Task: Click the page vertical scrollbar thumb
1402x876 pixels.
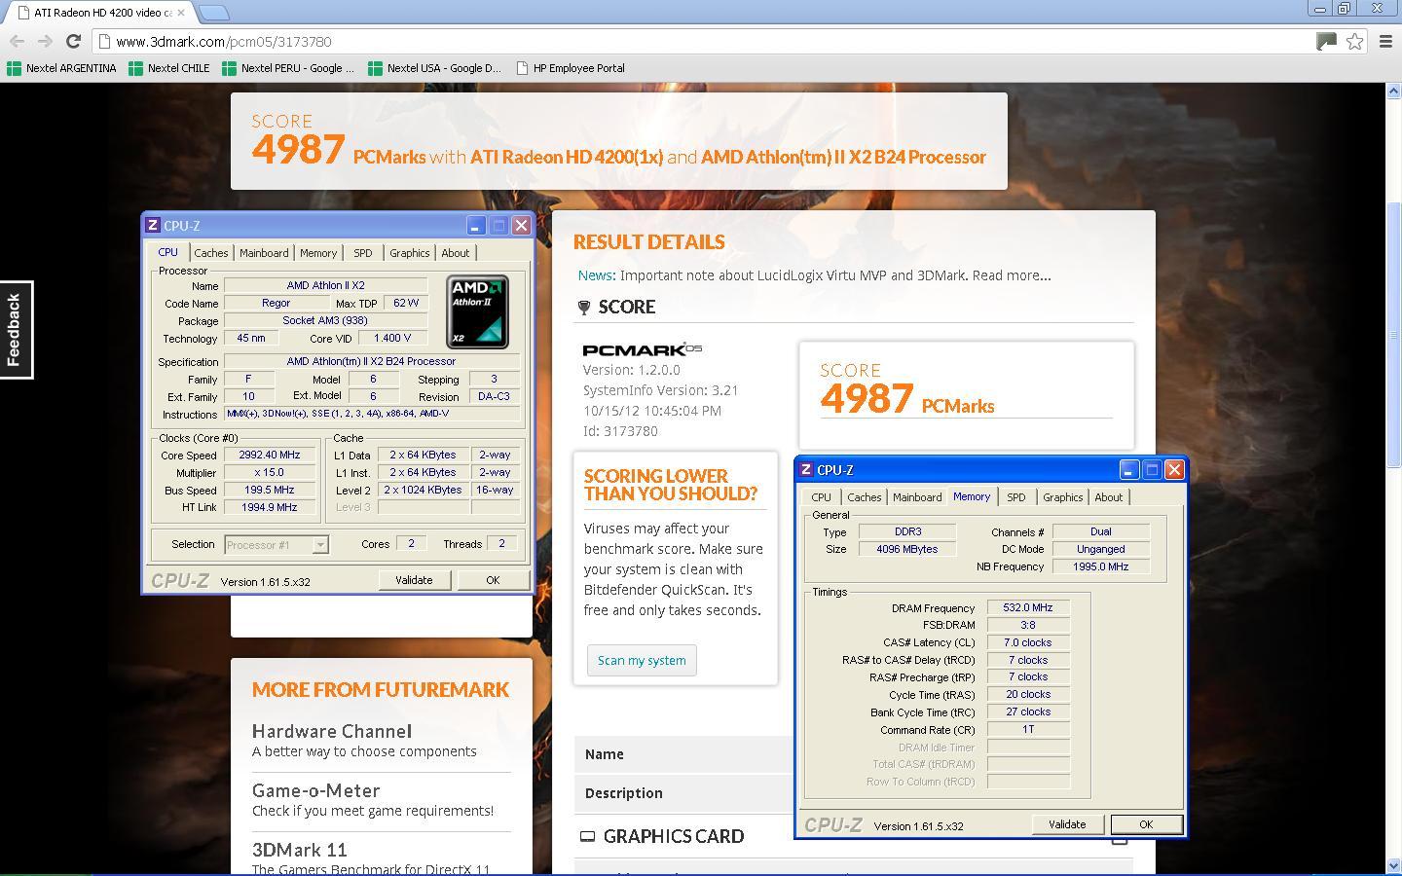Action: (x=1393, y=335)
